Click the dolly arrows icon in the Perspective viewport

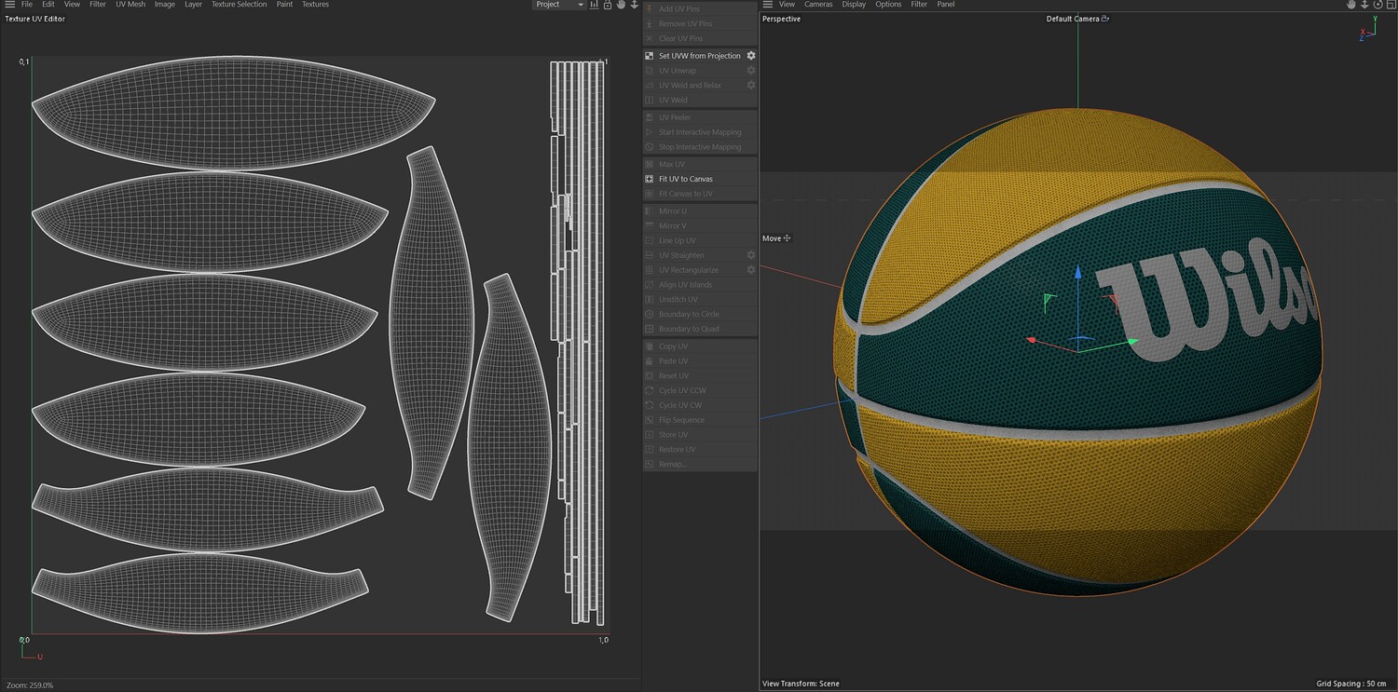tap(1364, 5)
